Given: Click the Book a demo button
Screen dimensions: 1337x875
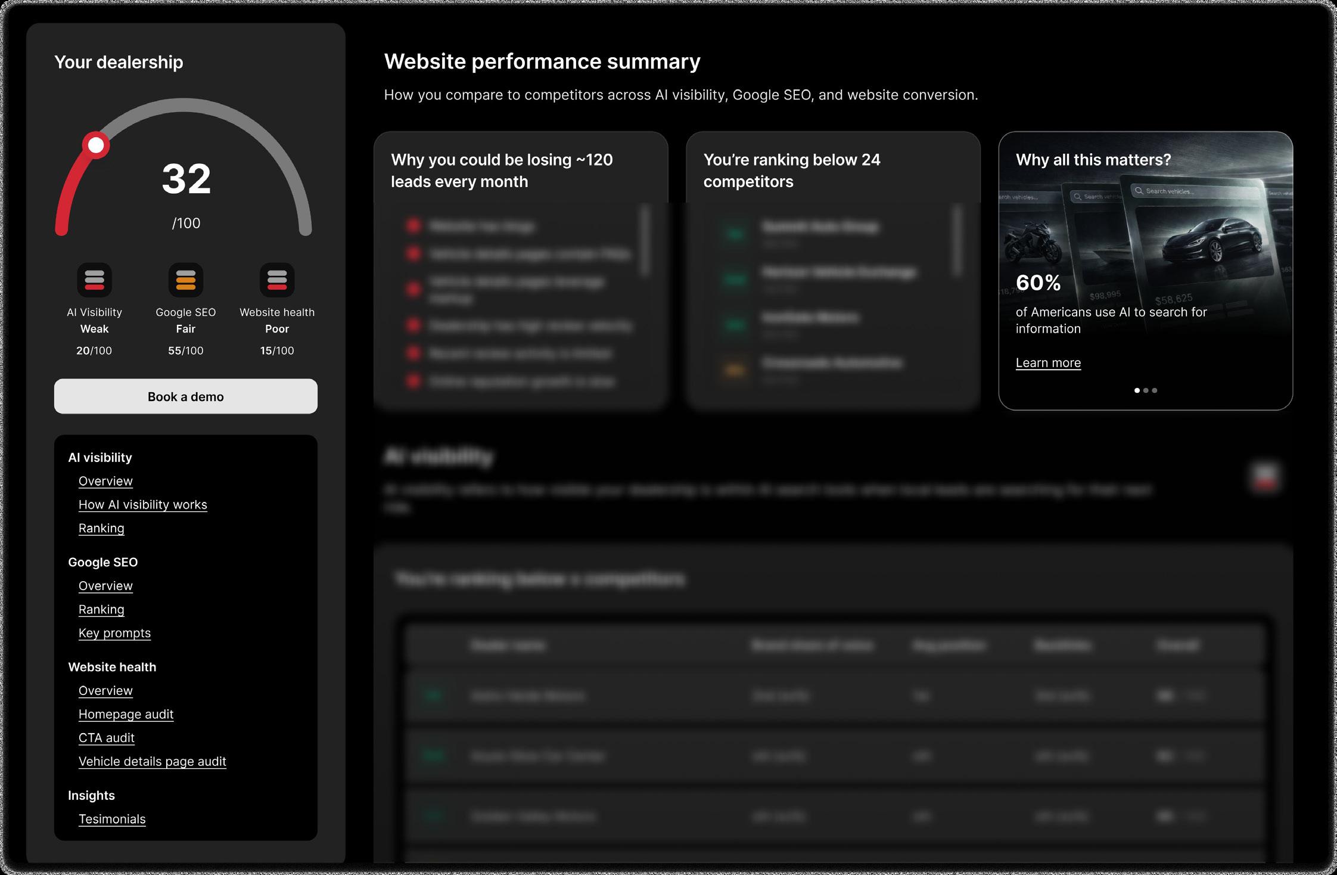Looking at the screenshot, I should (x=185, y=396).
